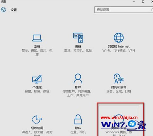Select the 更新和安全 tile in red box
This screenshot has height=136, width=153.
(120, 119)
